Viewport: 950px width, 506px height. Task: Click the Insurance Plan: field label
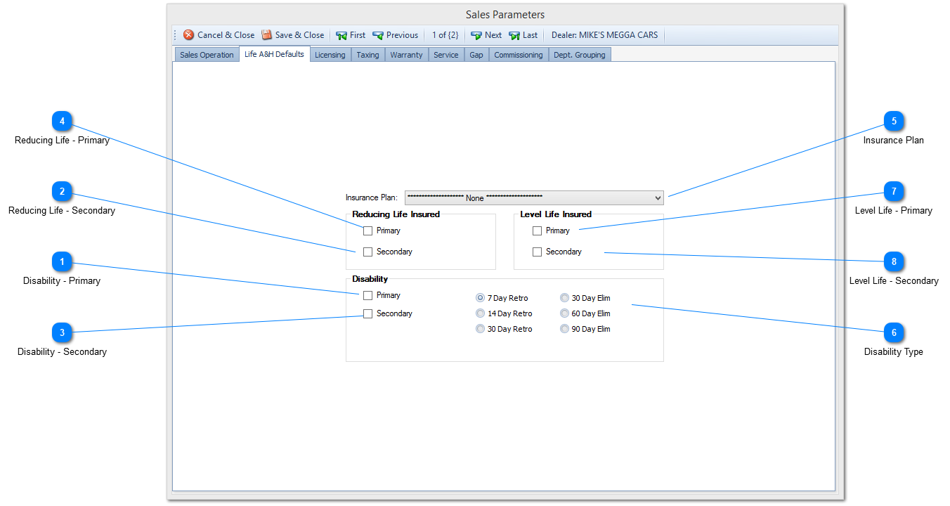[x=372, y=197]
